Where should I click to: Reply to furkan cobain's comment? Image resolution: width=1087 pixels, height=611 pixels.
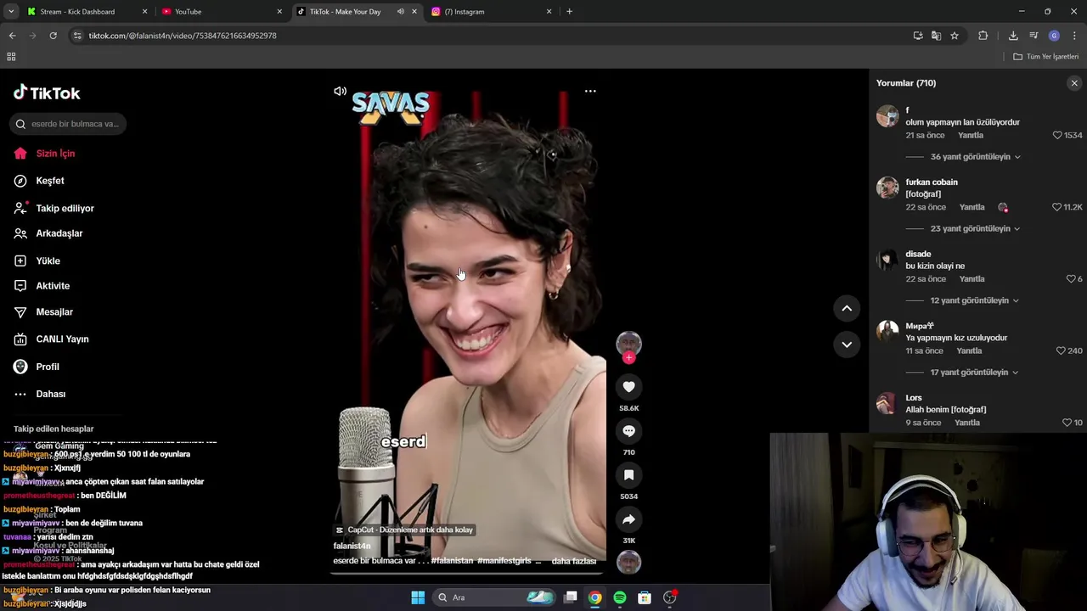pos(972,207)
